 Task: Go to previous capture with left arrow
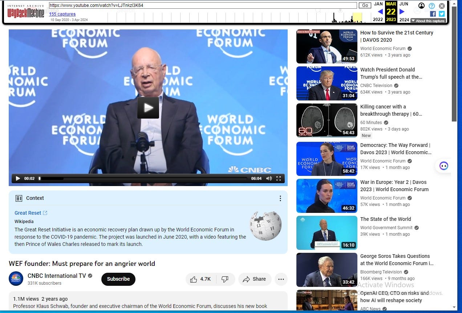click(380, 12)
